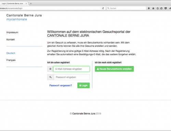Open the Impressum page
The width and height of the screenshot is (171, 131).
(x=12, y=32)
